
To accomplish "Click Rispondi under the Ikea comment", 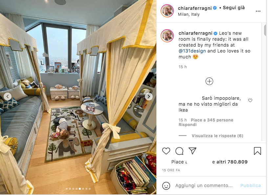I will point(188,125).
